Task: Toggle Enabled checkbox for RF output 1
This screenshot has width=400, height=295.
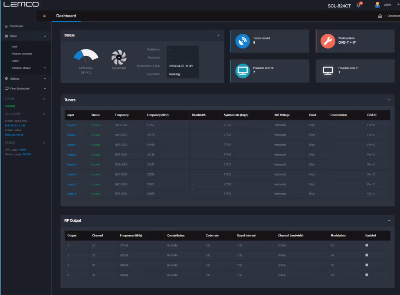Action: click(367, 245)
